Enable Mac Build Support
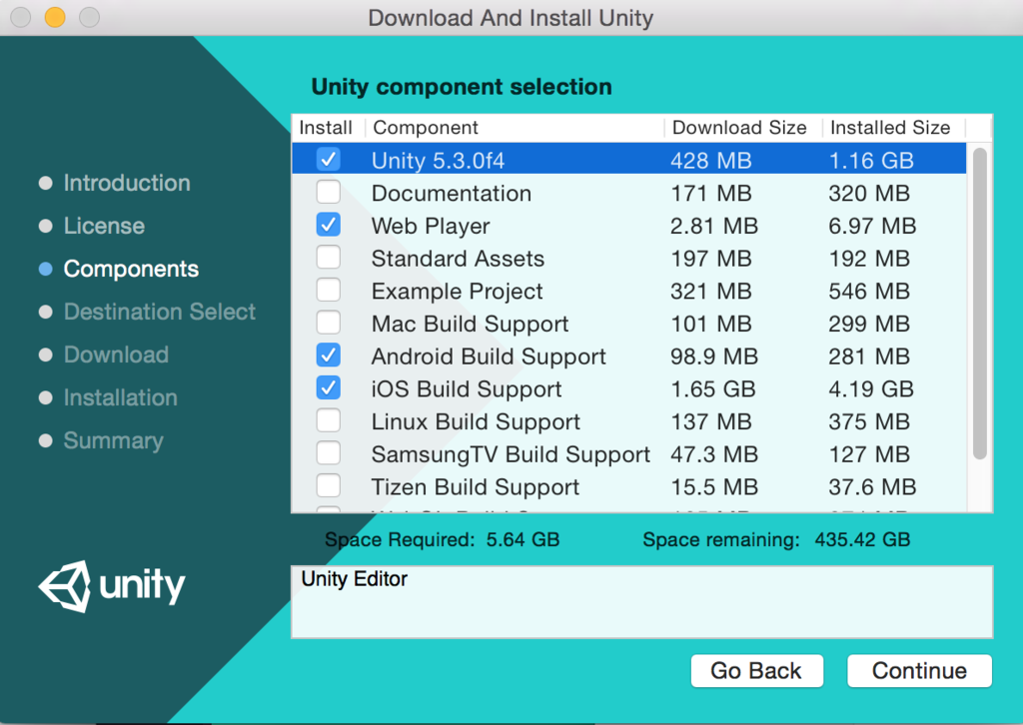This screenshot has width=1023, height=725. [328, 323]
